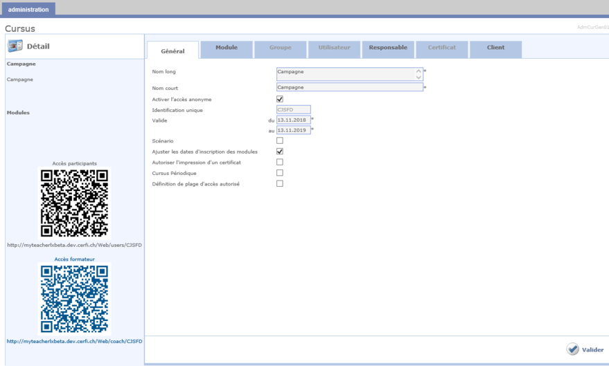The width and height of the screenshot is (609, 366).
Task: Click the Accès formateur QR code
Action: (74, 299)
